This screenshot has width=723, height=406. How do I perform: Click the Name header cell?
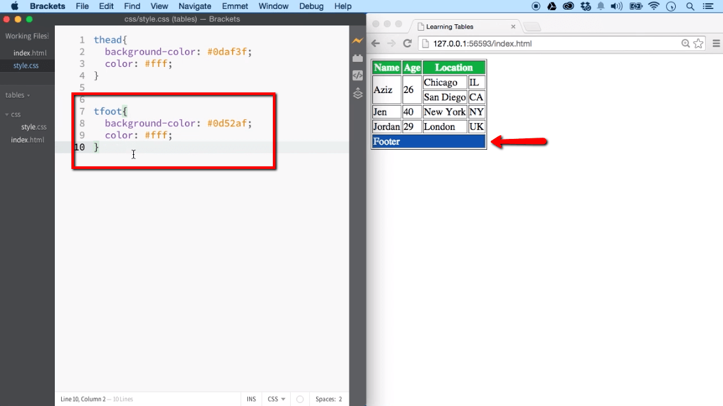point(386,68)
